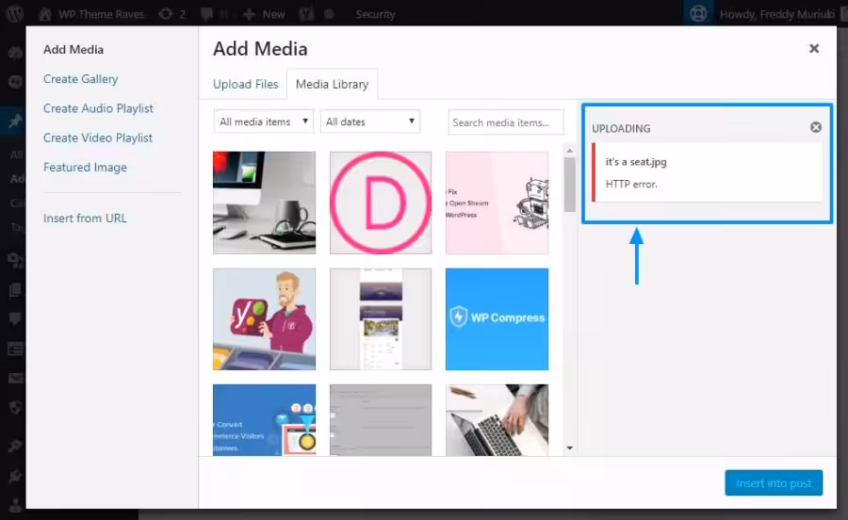Click inside the Search media items field
This screenshot has width=848, height=520.
506,122
